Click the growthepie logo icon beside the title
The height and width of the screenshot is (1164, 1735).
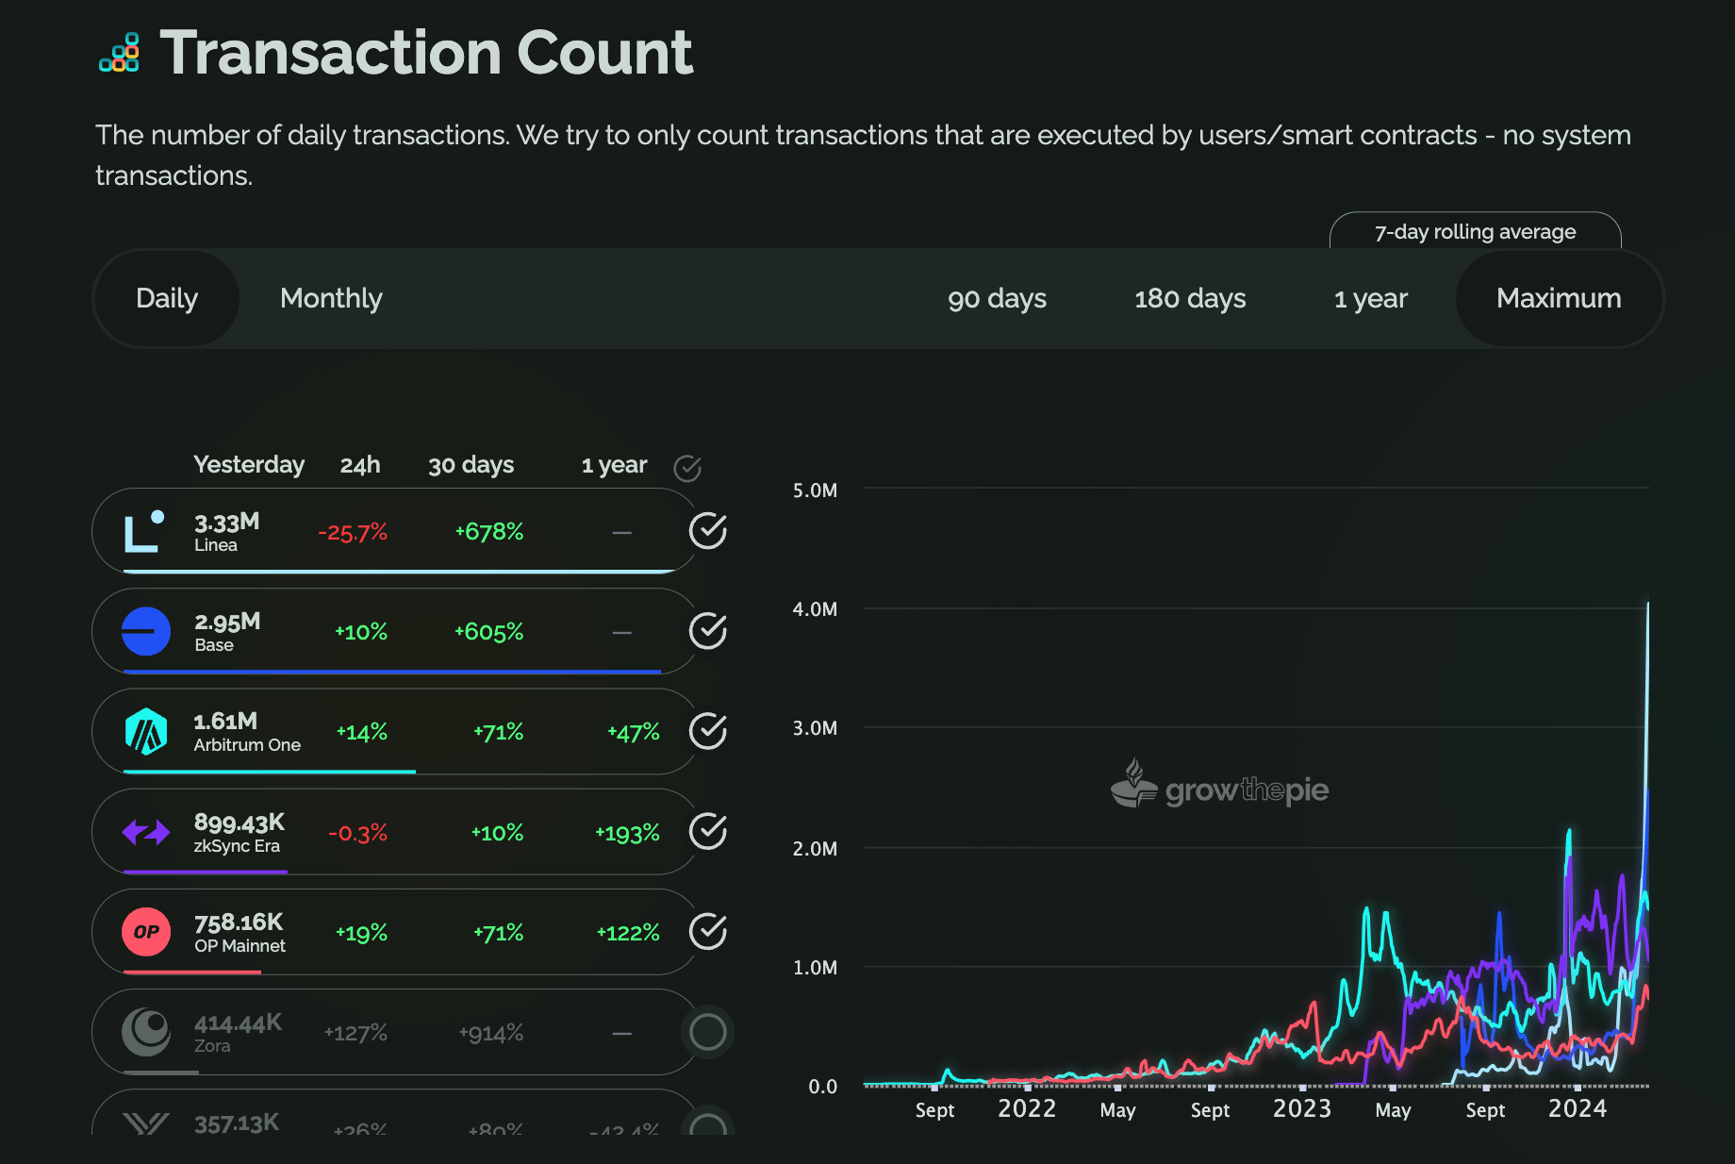[120, 53]
